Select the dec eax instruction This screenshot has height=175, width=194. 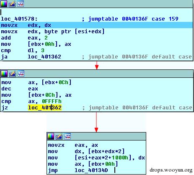(20, 89)
